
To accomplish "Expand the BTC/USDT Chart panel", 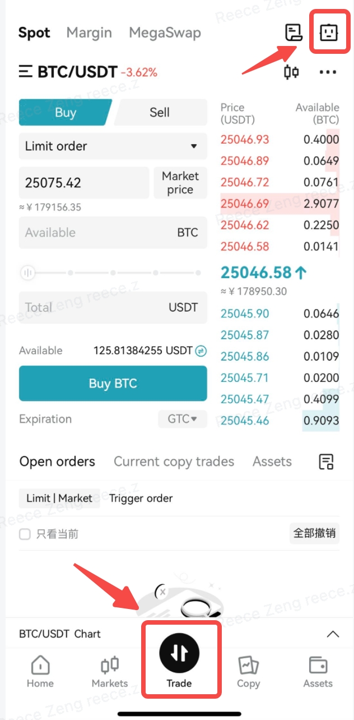I will click(333, 634).
